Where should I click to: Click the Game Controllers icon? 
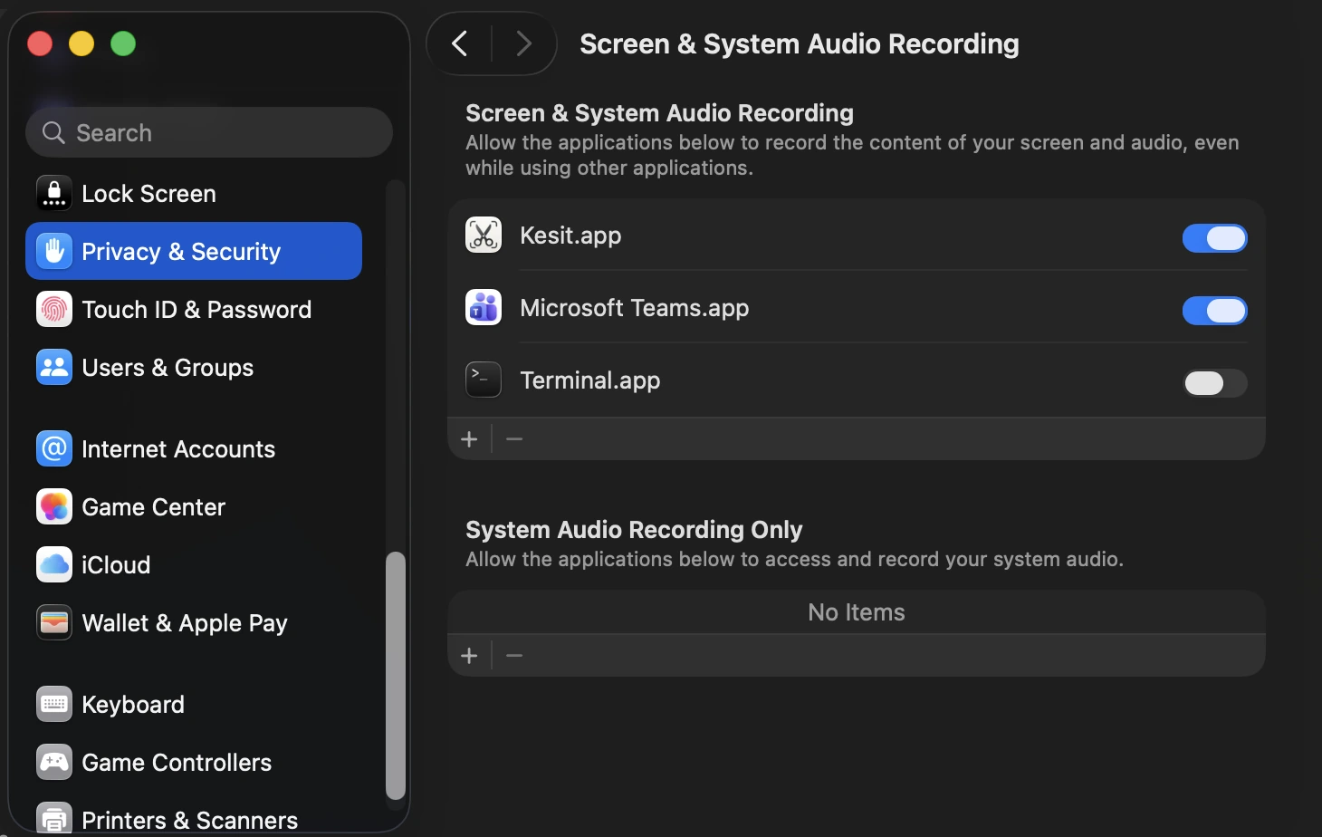pyautogui.click(x=54, y=762)
